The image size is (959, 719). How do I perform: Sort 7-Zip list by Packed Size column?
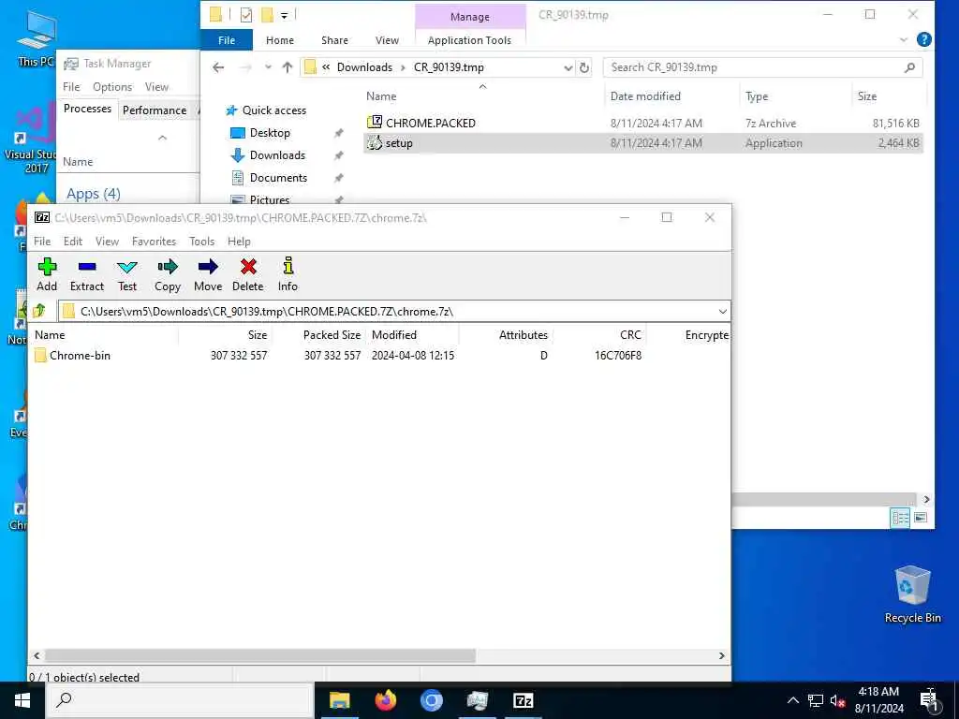pyautogui.click(x=318, y=335)
